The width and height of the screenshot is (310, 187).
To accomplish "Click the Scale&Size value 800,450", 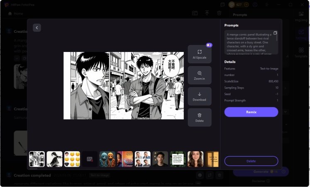I will point(273,81).
